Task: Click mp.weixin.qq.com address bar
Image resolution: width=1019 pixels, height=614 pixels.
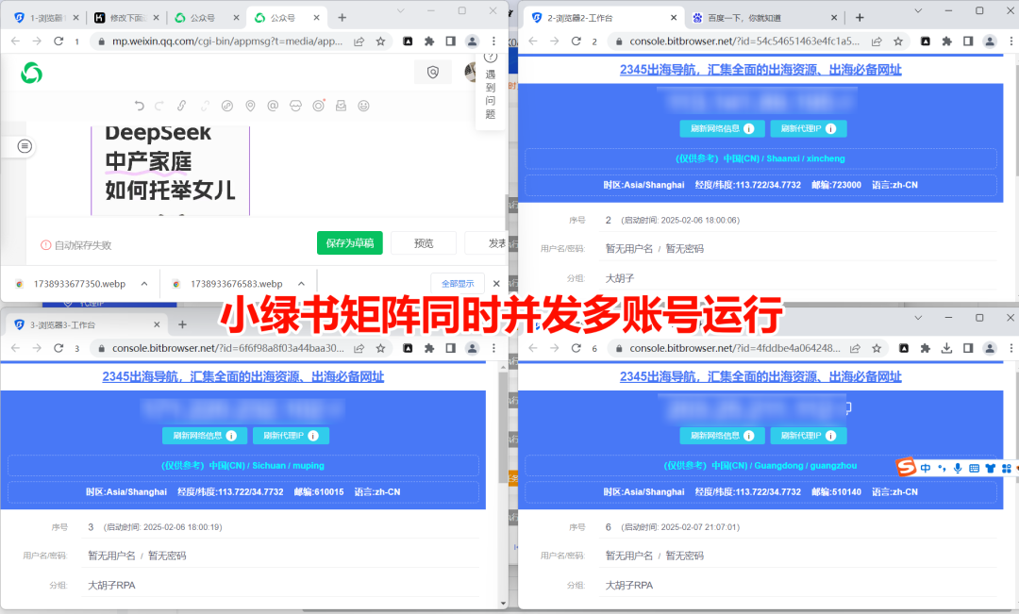Action: click(226, 41)
